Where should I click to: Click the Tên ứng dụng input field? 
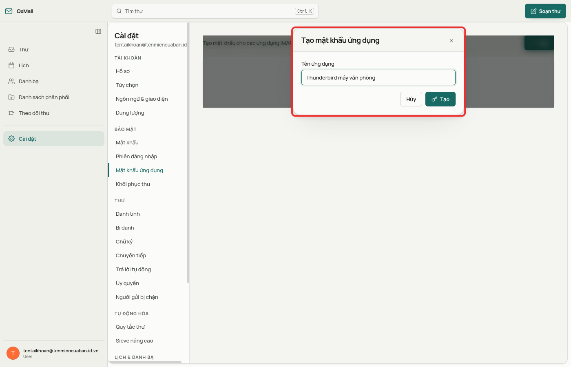point(378,77)
